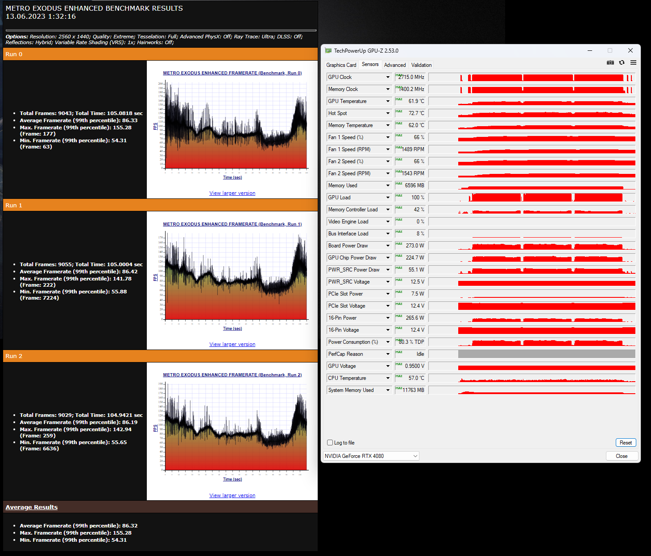Select the Sensors tab
This screenshot has width=651, height=556.
tap(370, 65)
